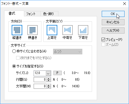Open the サイズ 12.0 dropdown
This screenshot has height=104, width=129.
(x=48, y=73)
